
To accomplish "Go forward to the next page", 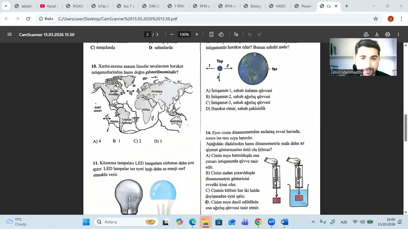I will [17, 19].
